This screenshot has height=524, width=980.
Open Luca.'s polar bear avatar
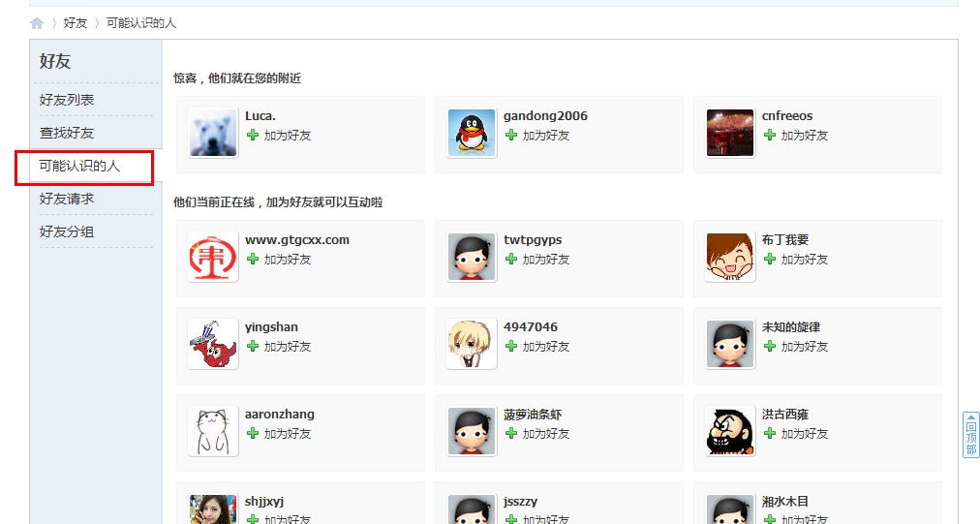[x=213, y=134]
